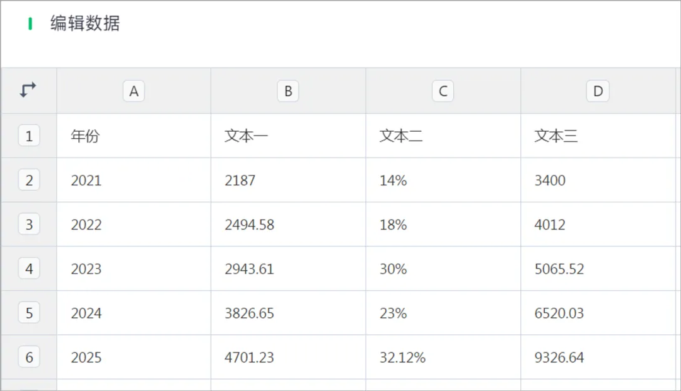Select row 6 header

[x=29, y=358]
